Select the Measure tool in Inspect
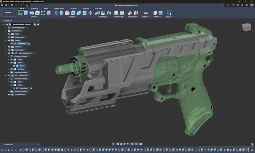The height and width of the screenshot is (153, 255). [145, 13]
